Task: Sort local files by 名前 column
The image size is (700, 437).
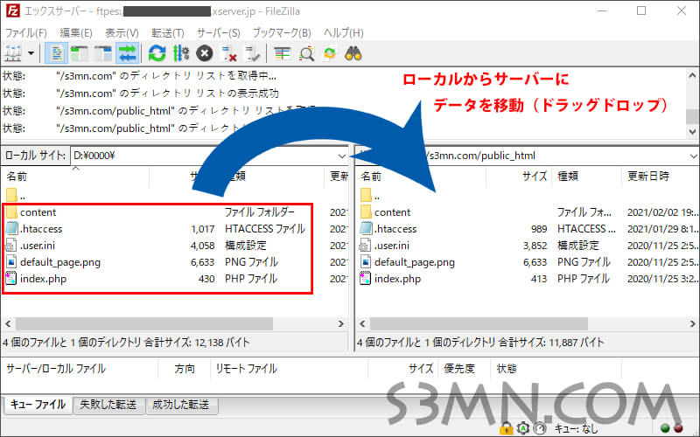Action: (x=76, y=177)
